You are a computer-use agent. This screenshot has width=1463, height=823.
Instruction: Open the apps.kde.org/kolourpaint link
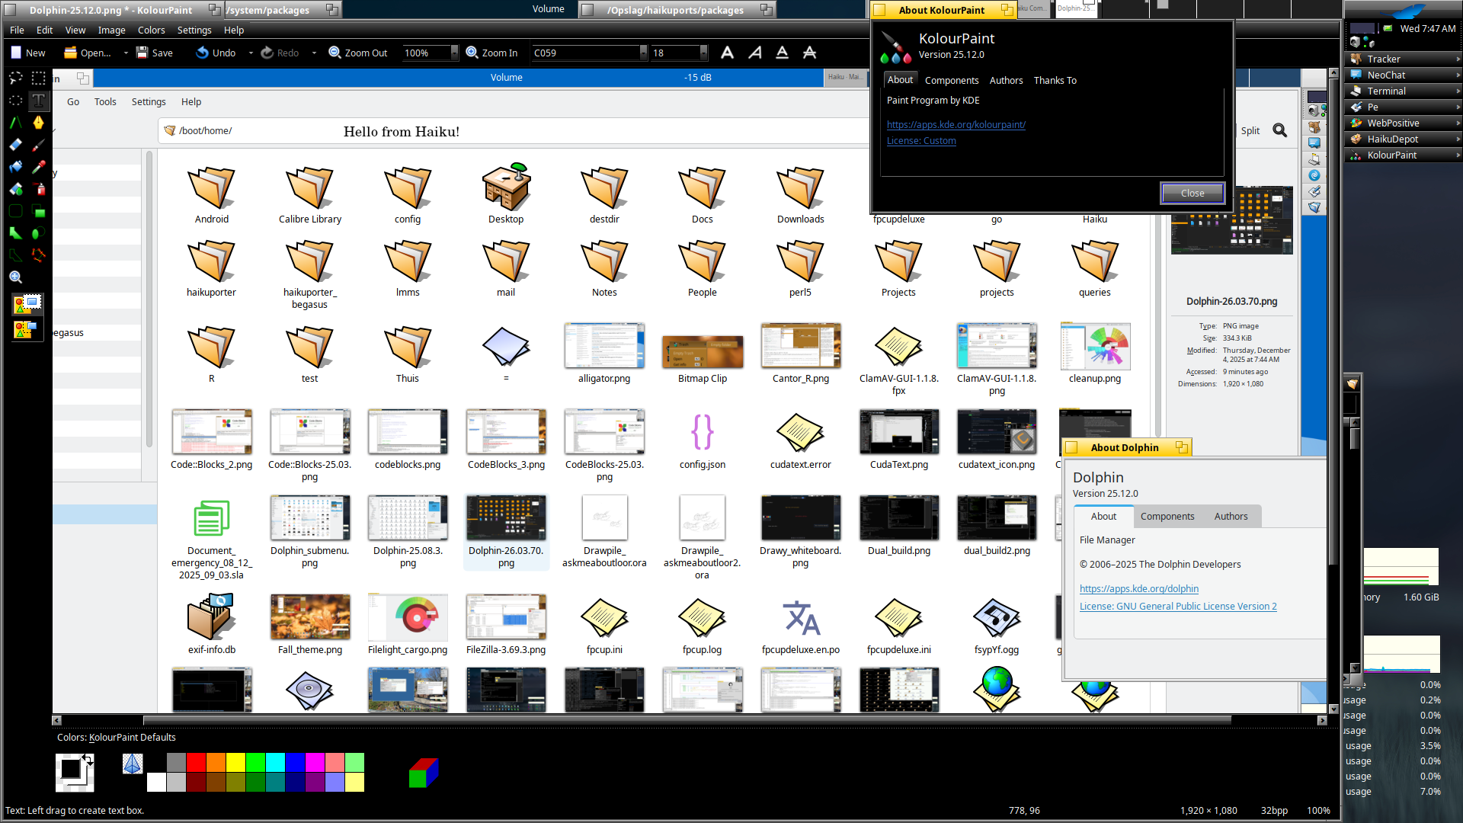[x=956, y=124]
